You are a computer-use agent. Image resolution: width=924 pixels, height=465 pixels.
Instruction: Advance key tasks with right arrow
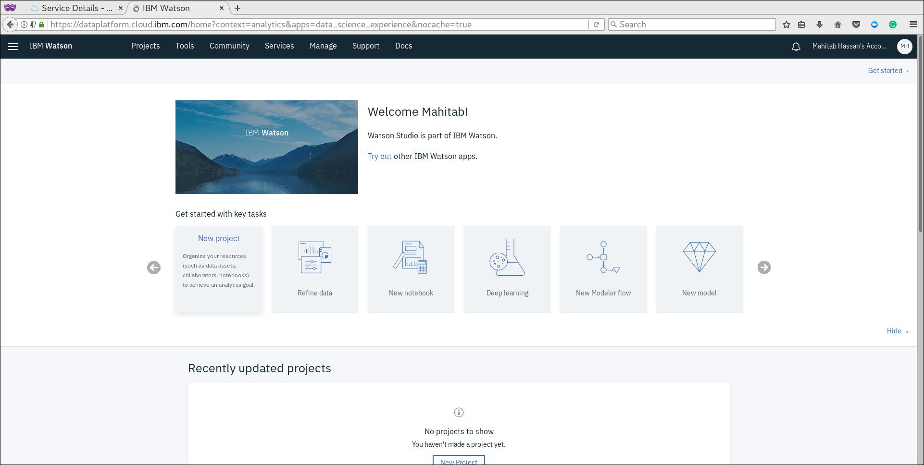click(764, 268)
